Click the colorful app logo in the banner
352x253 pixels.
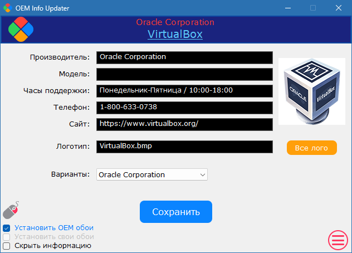pyautogui.click(x=21, y=29)
